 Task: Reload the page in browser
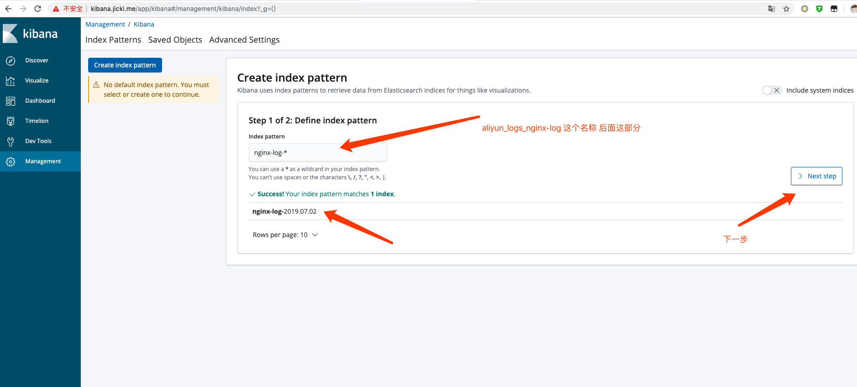tap(38, 9)
